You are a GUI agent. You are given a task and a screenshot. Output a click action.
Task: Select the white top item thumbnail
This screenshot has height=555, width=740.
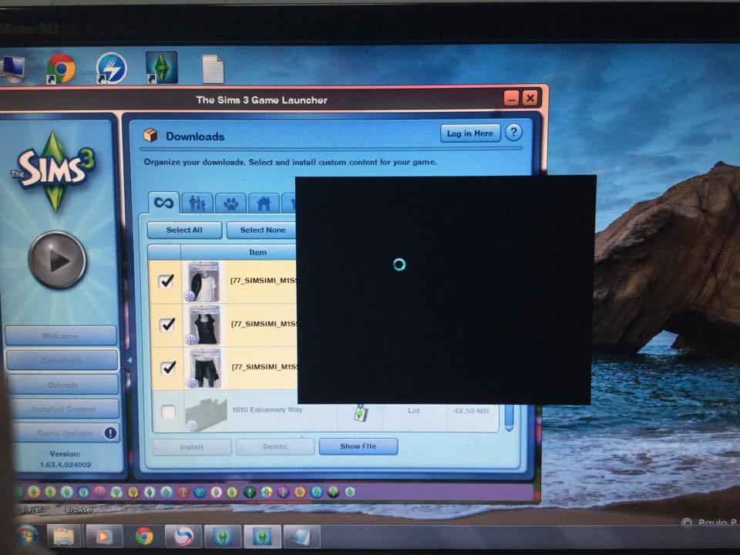click(x=203, y=282)
